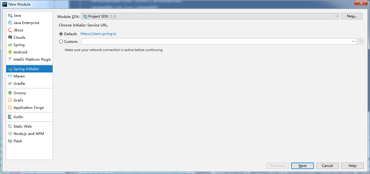The height and width of the screenshot is (174, 370).
Task: Click the Java folder icon
Action: click(x=10, y=16)
